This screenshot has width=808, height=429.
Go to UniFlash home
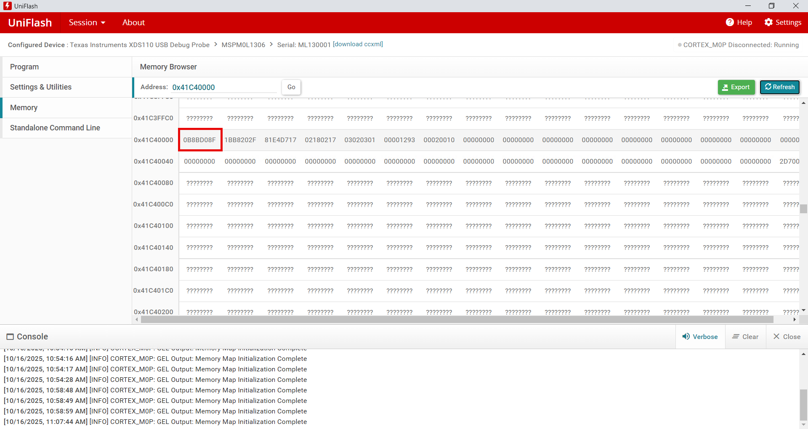pos(30,23)
